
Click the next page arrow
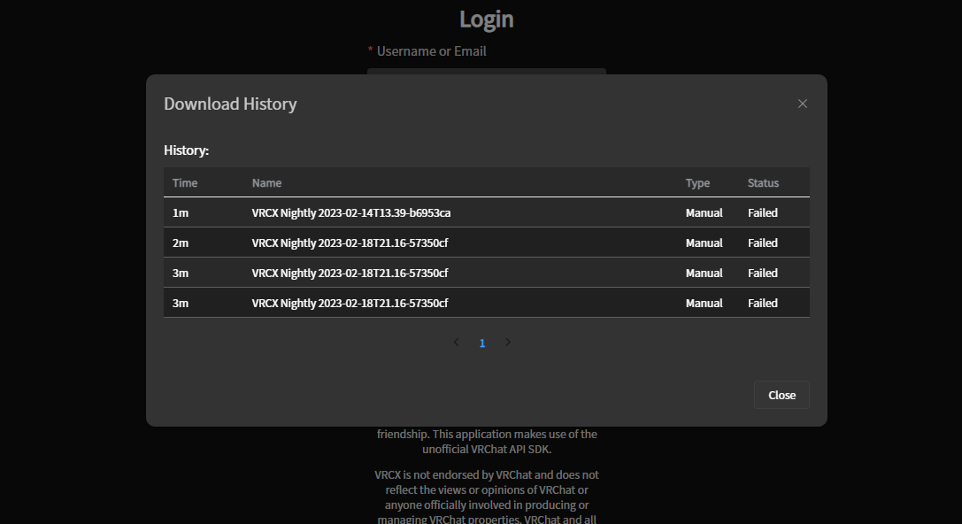508,343
